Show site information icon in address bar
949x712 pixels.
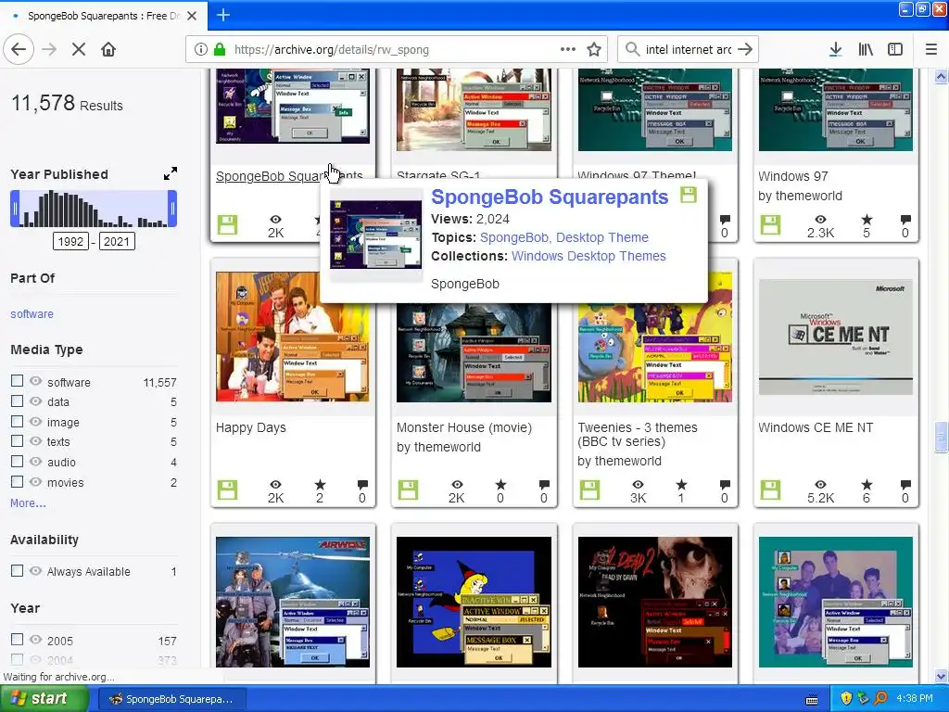(x=201, y=49)
